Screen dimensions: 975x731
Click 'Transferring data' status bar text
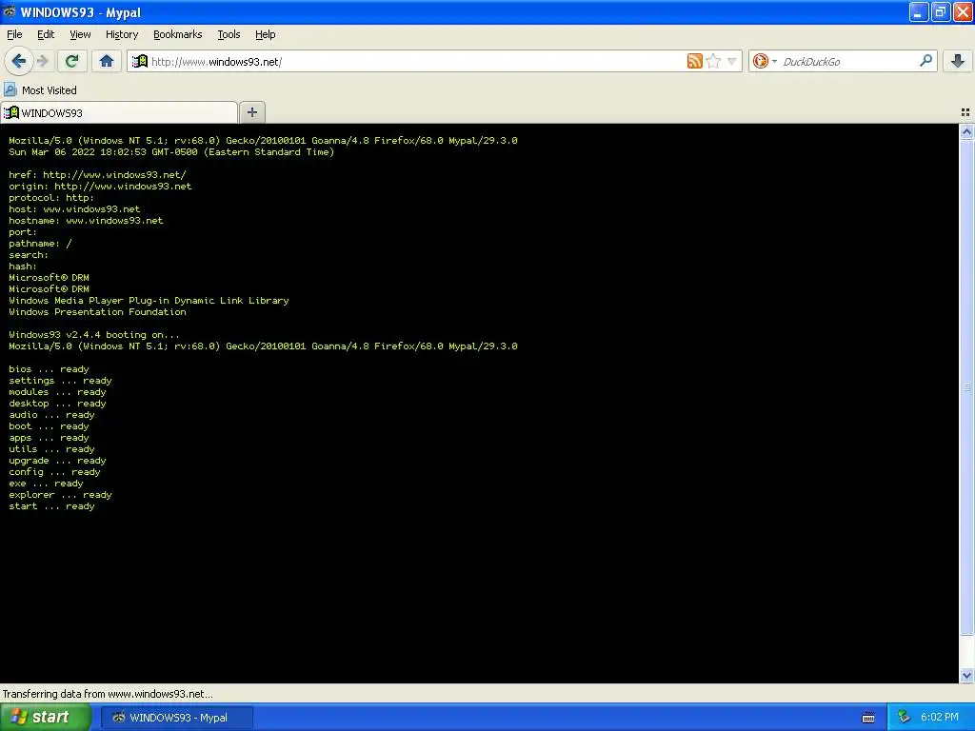(x=108, y=694)
